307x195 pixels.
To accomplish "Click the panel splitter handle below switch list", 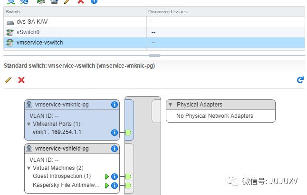I will click(x=154, y=56).
